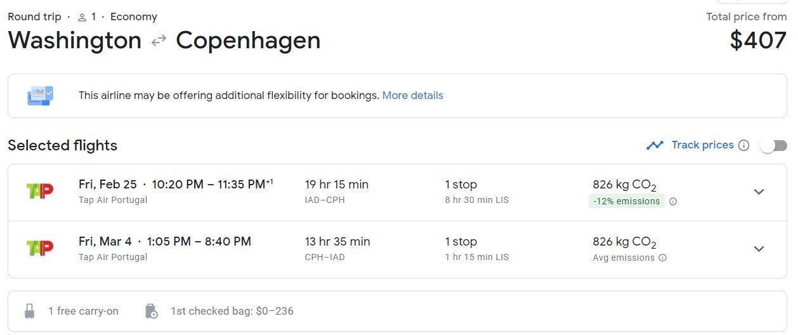Image resolution: width=798 pixels, height=335 pixels.
Task: Click the -12% emissions badge
Action: [626, 202]
